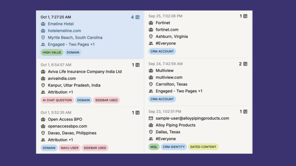Select the fortinet.com domain text
The height and width of the screenshot is (166, 296).
coord(167,29)
